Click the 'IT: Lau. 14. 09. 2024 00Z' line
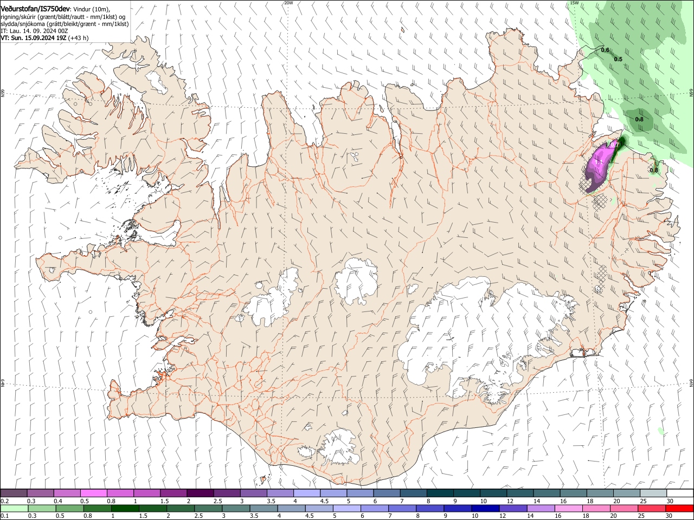This screenshot has width=694, height=520. [x=34, y=31]
